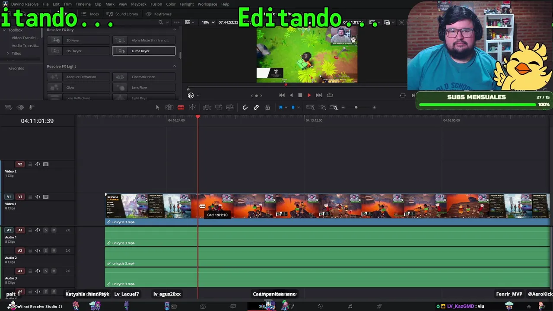The image size is (553, 311).
Task: Click the Full Extent Zoom icon
Action: pyautogui.click(x=310, y=108)
